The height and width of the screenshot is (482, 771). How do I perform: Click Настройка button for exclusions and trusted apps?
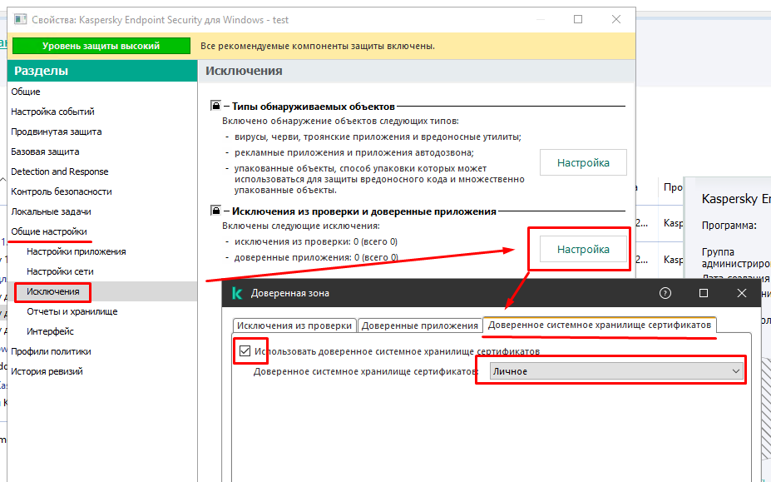(583, 249)
